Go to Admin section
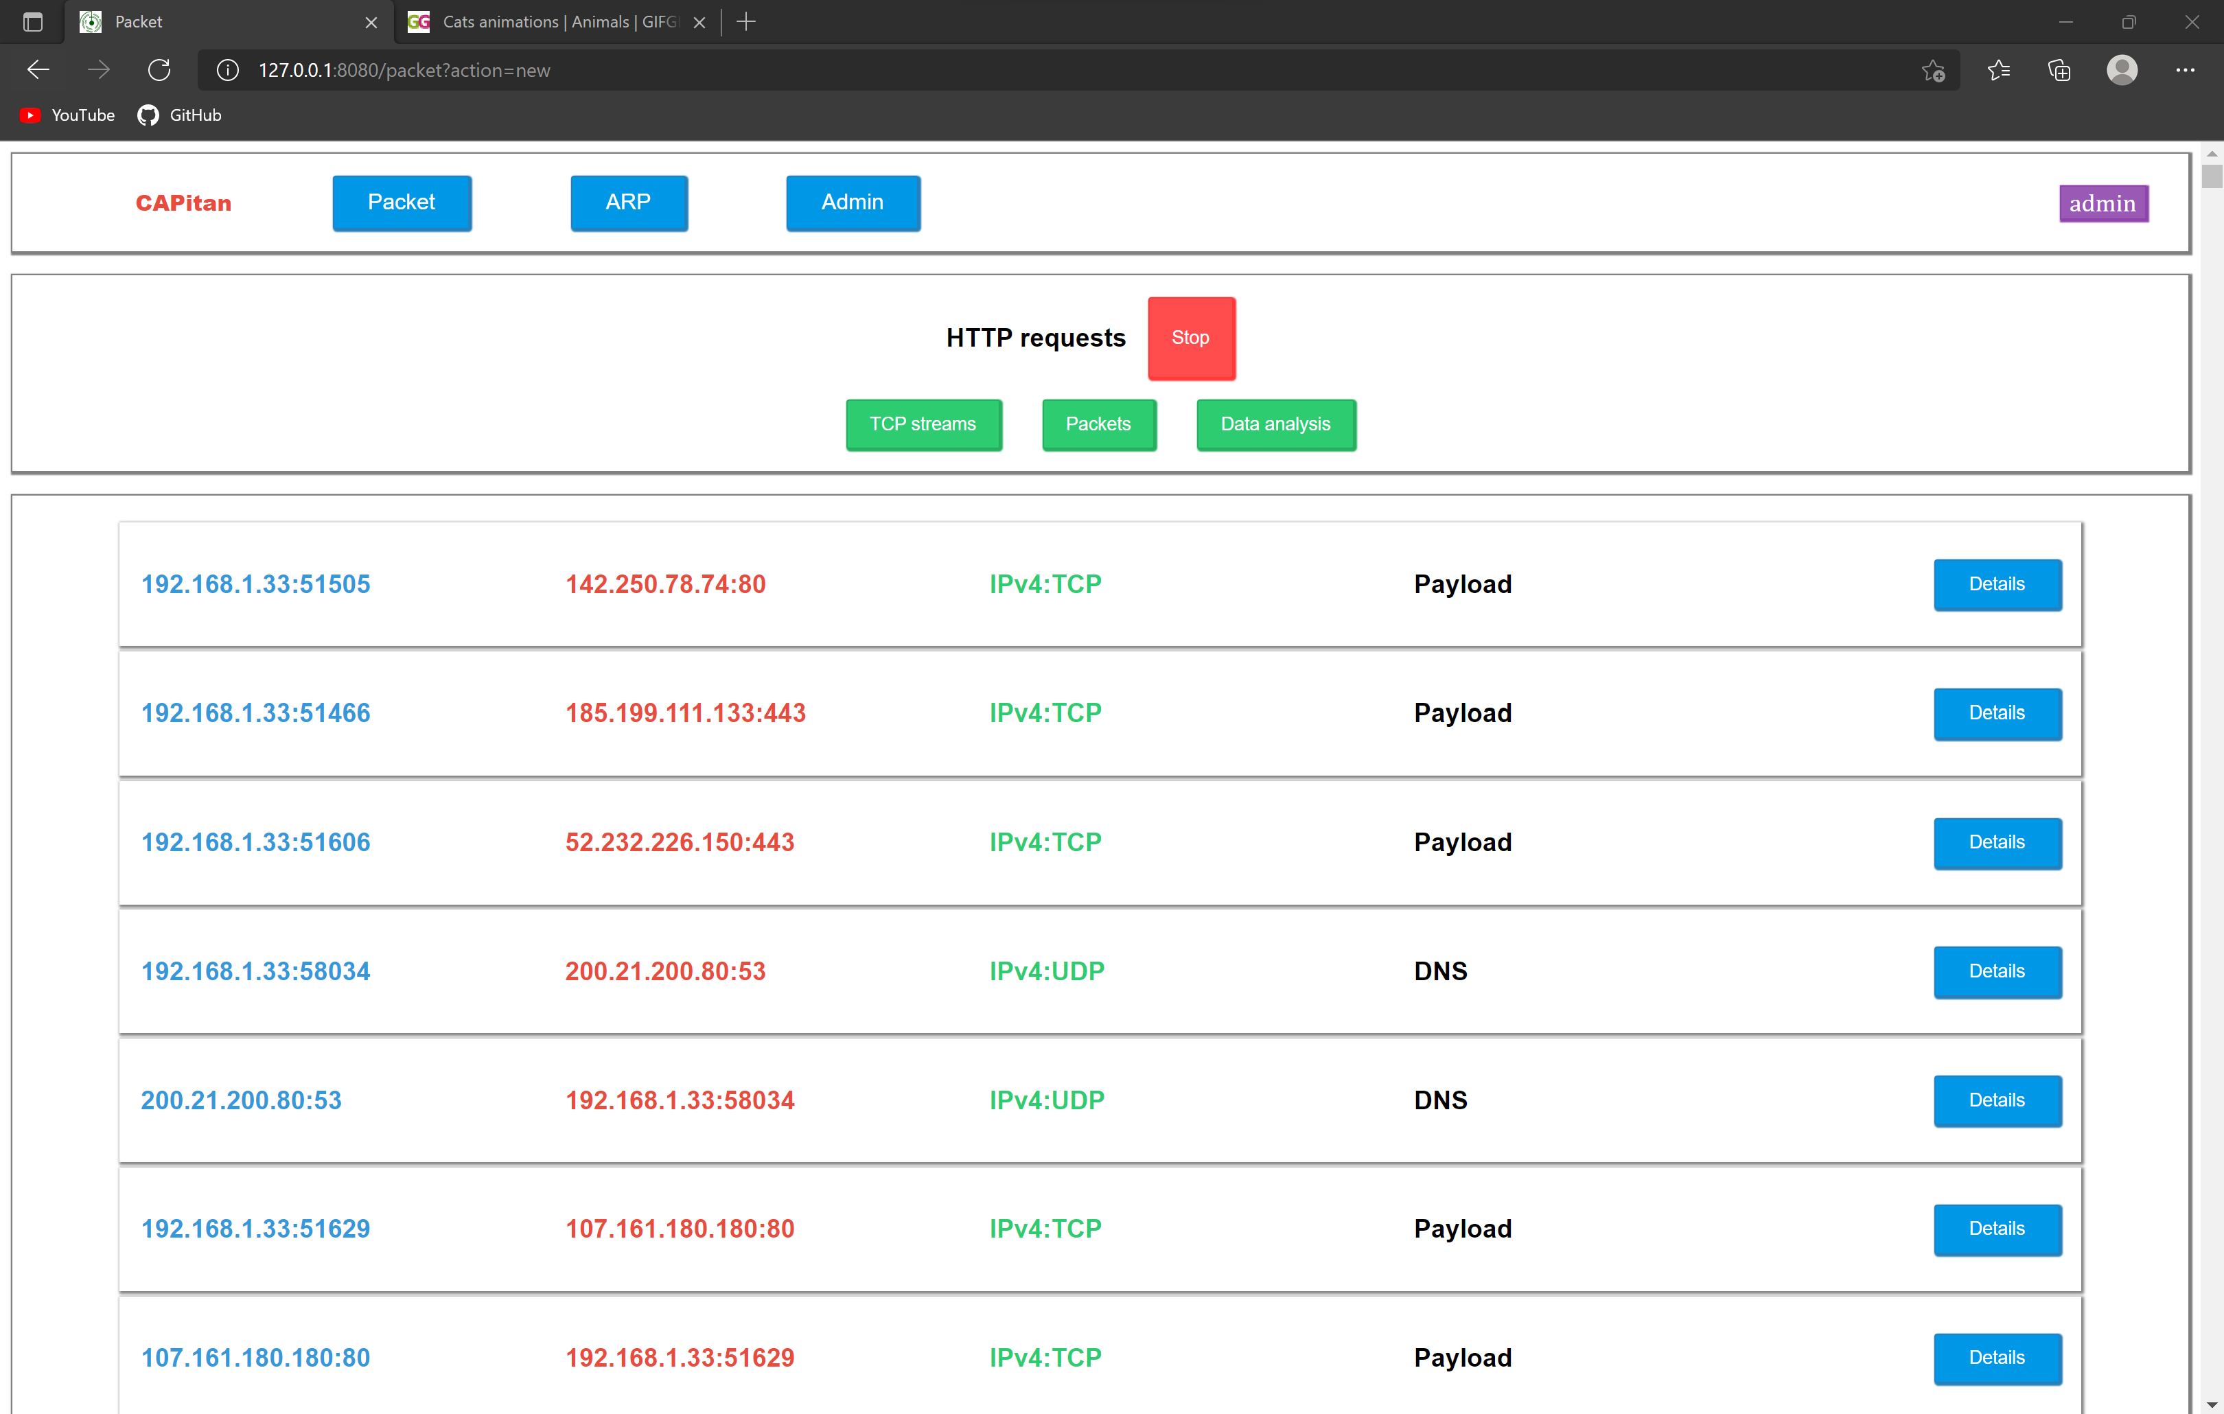This screenshot has width=2224, height=1414. [853, 202]
